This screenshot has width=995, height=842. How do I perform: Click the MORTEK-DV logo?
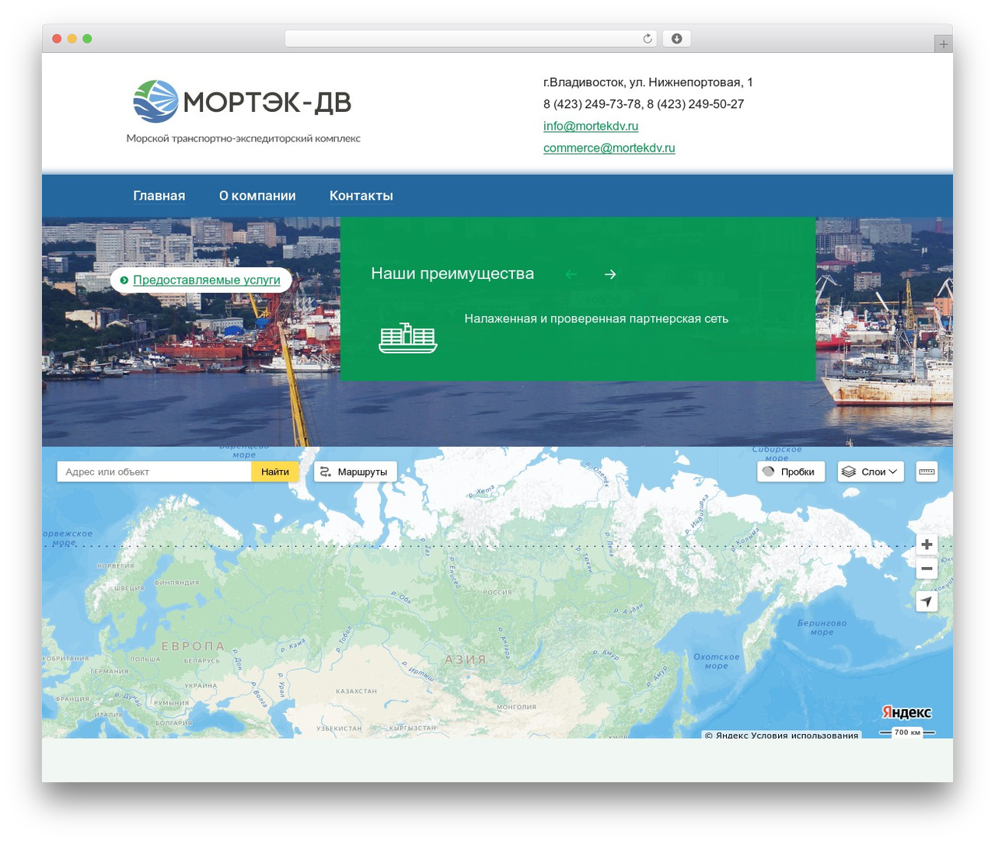(243, 102)
